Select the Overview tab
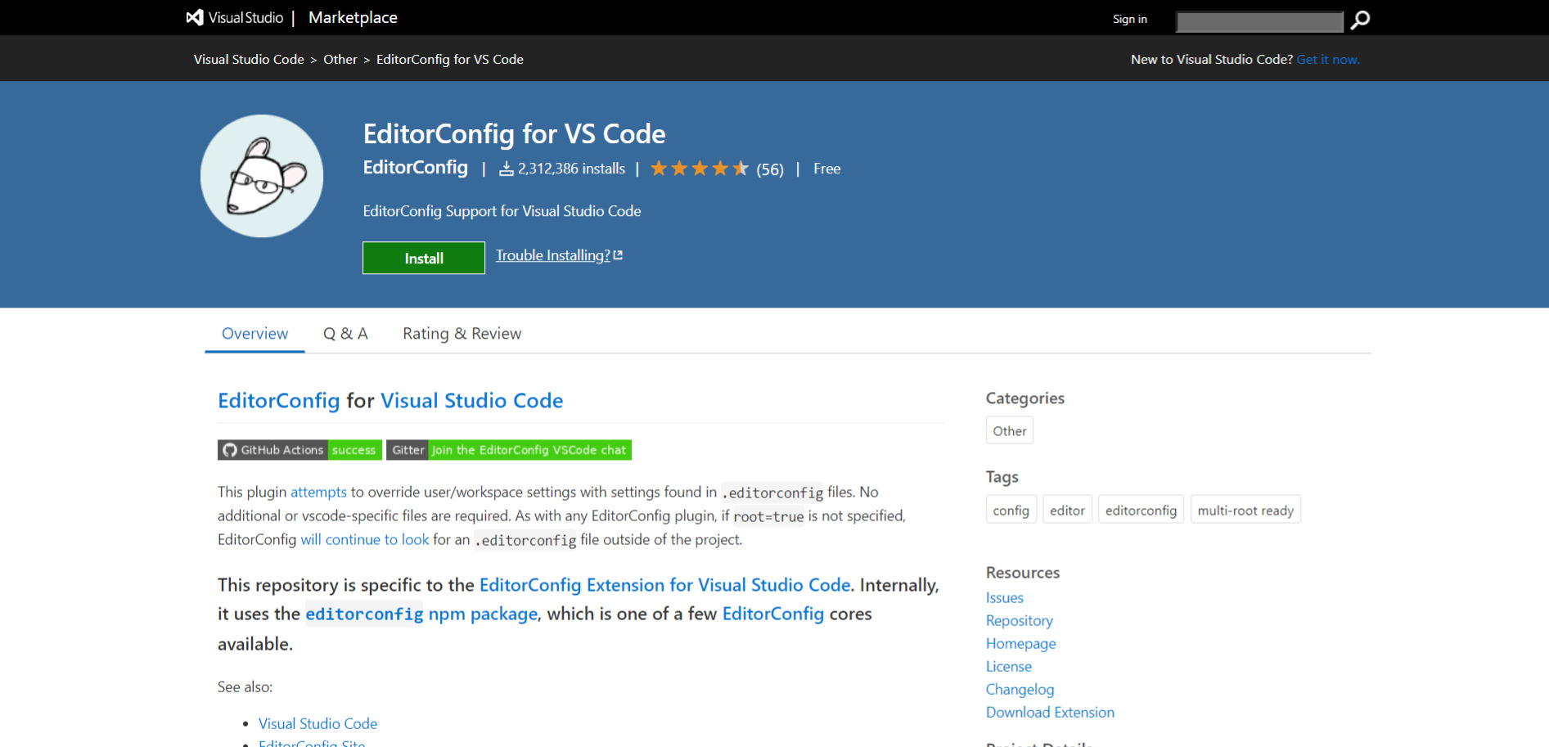This screenshot has width=1549, height=747. coord(254,334)
